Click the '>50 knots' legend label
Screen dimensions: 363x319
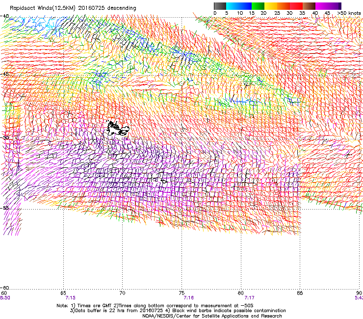point(349,13)
